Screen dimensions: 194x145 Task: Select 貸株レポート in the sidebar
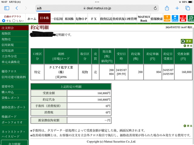11,98
